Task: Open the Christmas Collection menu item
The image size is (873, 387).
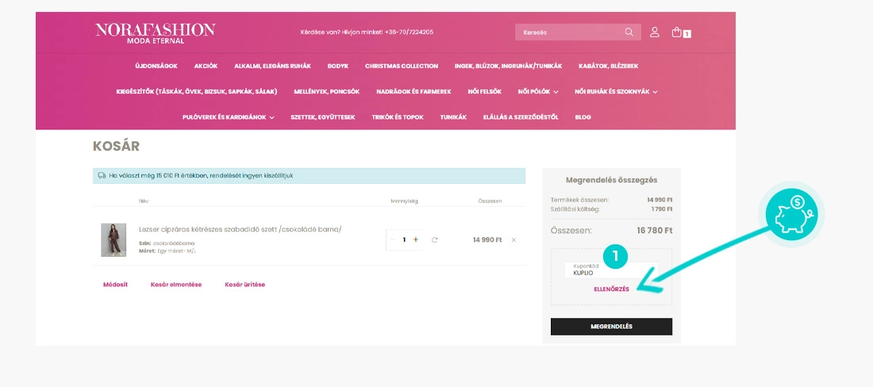Action: tap(402, 66)
